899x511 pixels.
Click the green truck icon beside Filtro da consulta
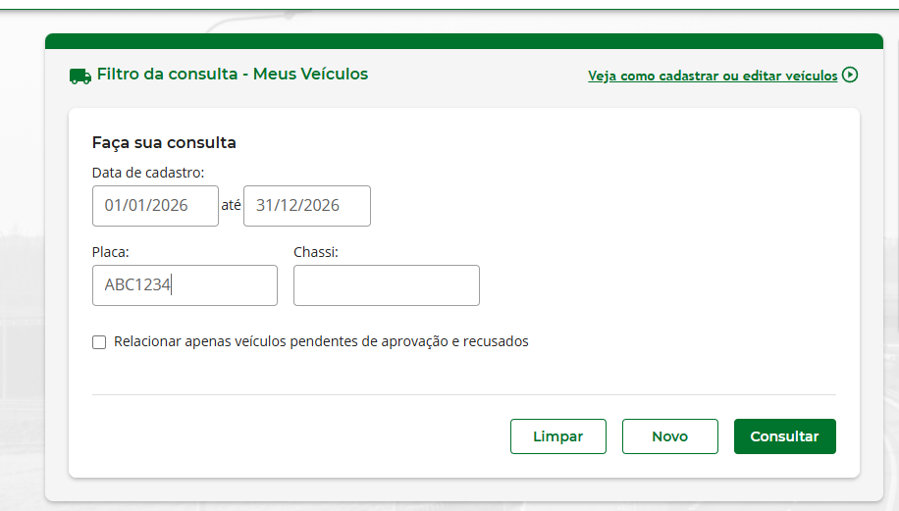pos(80,77)
